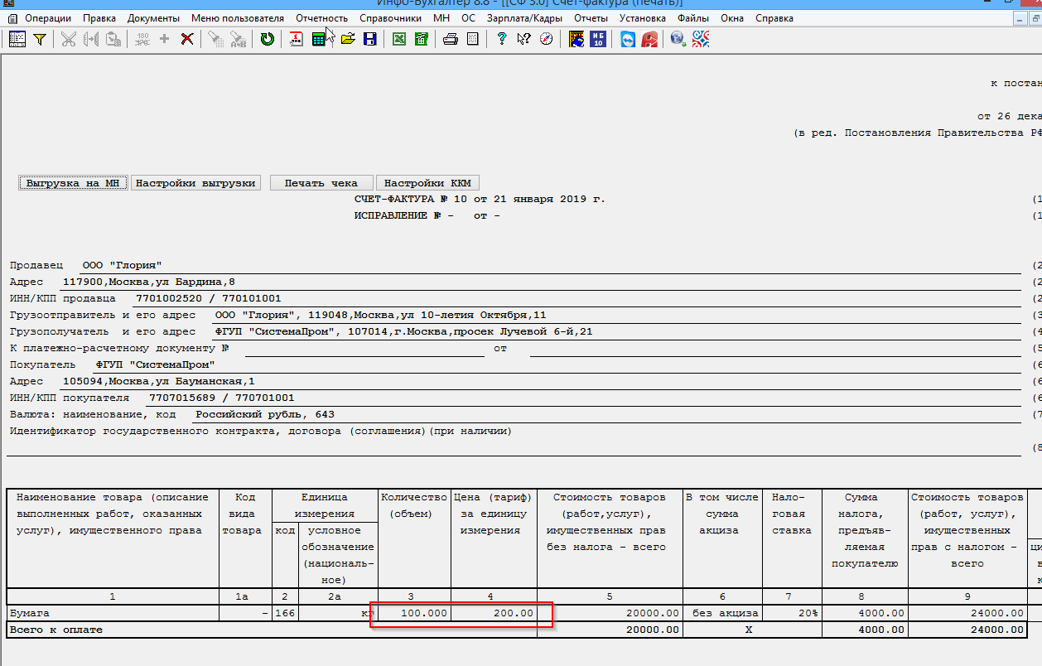Click the cyan question mark help icon
Image resolution: width=1042 pixels, height=666 pixels.
click(x=502, y=39)
